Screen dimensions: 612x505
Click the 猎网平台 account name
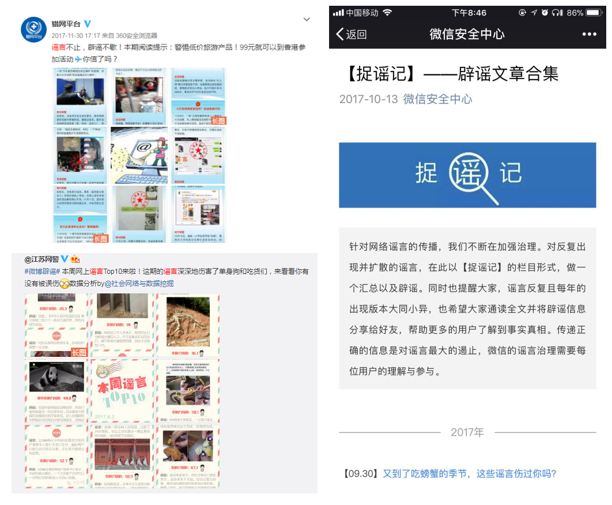pos(66,24)
